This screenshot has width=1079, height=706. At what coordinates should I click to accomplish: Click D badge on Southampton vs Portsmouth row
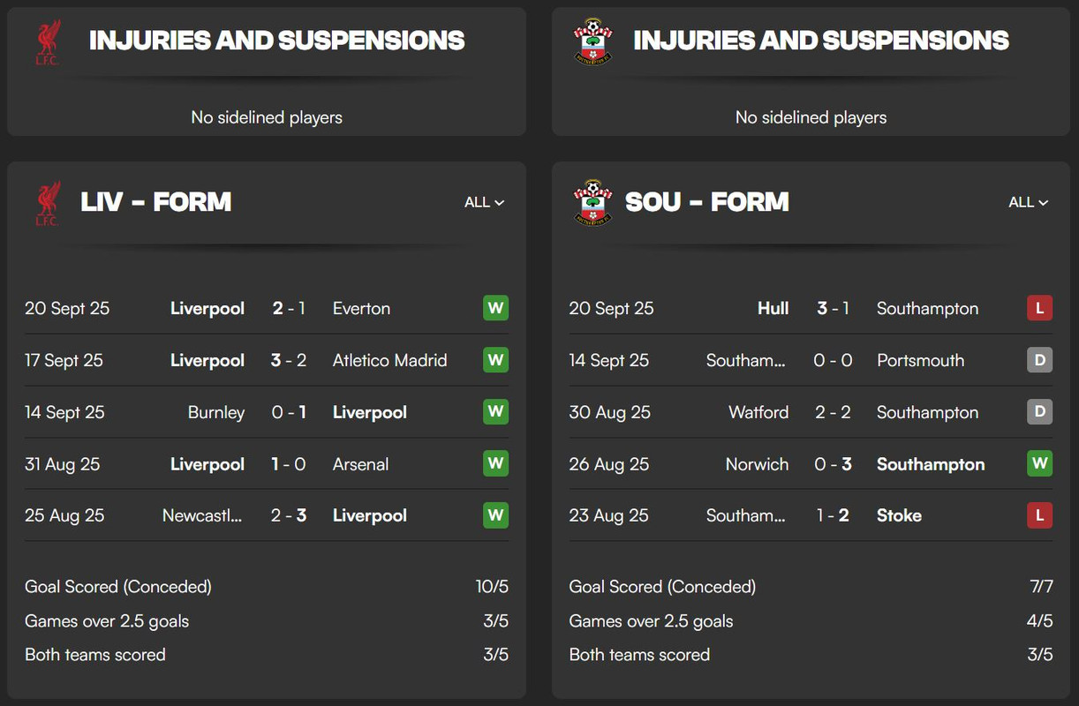[1039, 360]
